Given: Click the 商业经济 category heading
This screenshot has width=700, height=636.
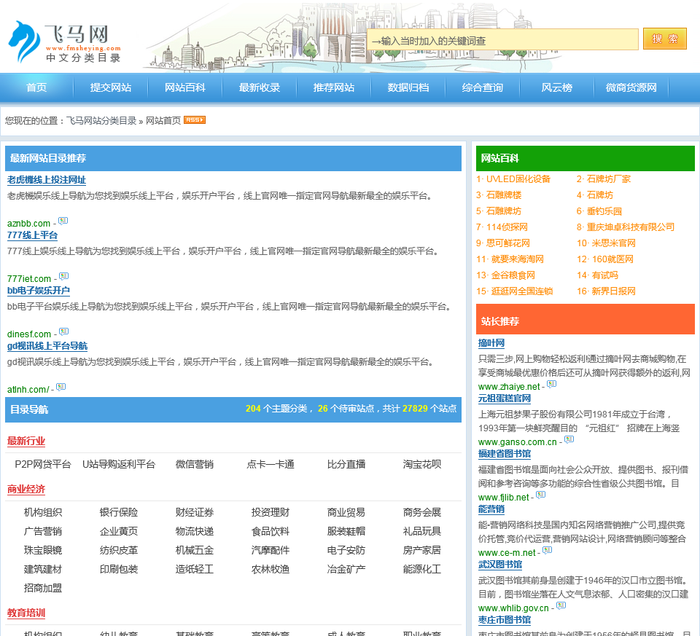Looking at the screenshot, I should coord(26,489).
